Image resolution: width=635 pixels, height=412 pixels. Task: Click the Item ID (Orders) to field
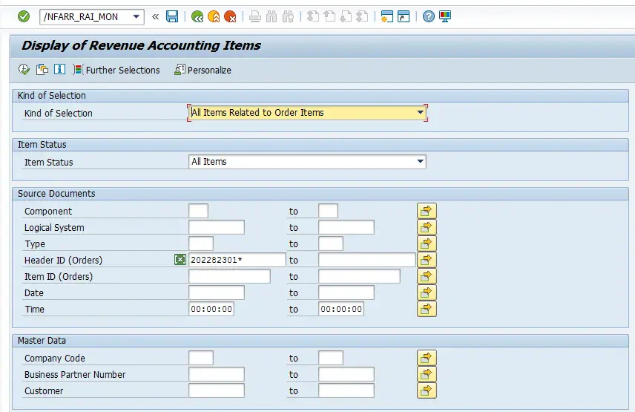[359, 276]
